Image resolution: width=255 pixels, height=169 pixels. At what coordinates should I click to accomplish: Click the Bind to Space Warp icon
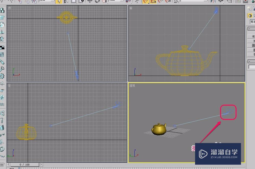point(34,2)
